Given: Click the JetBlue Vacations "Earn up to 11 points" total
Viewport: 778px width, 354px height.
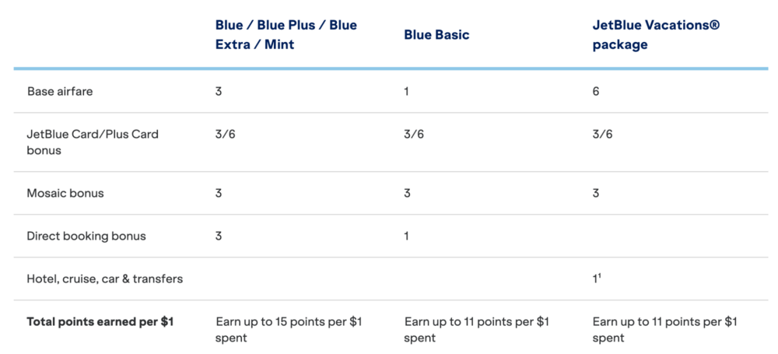Looking at the screenshot, I should pyautogui.click(x=665, y=329).
